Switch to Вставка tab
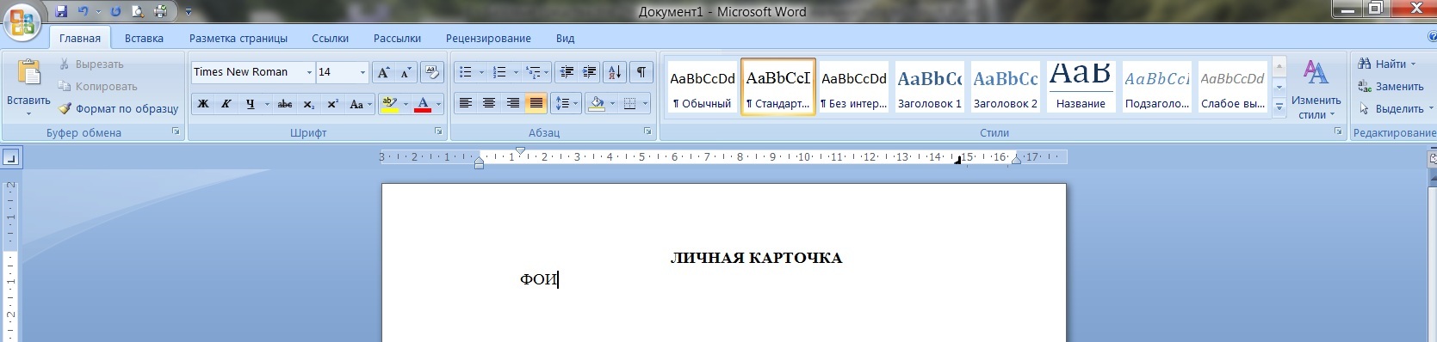1437x342 pixels. tap(144, 39)
